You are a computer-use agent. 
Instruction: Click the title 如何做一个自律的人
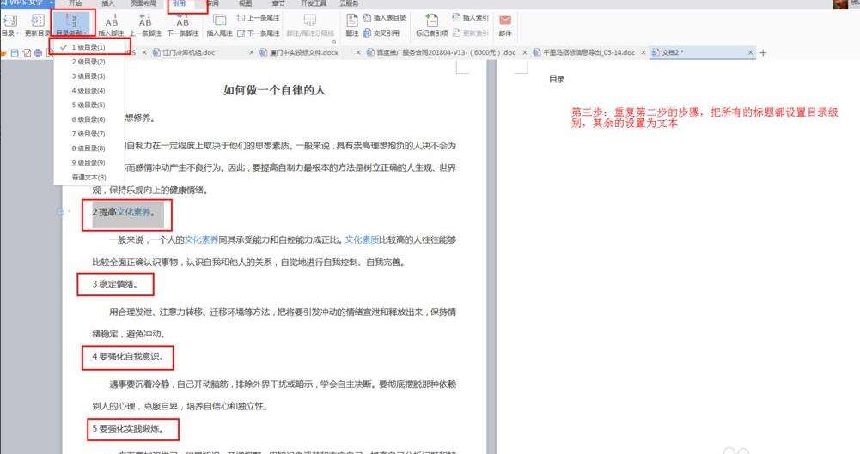pyautogui.click(x=274, y=90)
